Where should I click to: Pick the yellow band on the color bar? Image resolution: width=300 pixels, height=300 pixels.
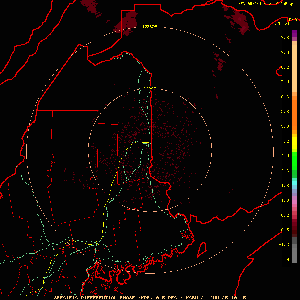point(294,143)
